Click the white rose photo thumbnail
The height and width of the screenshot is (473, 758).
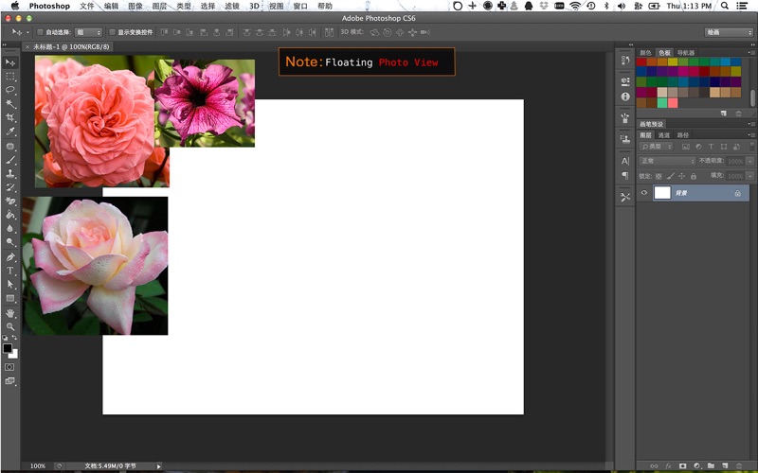point(95,265)
